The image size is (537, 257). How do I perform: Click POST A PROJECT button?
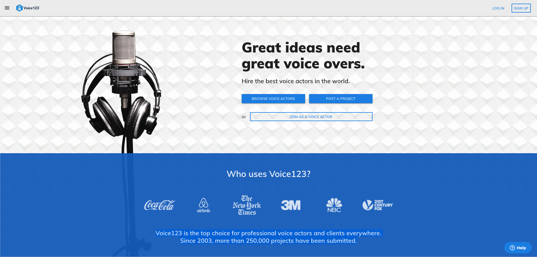pyautogui.click(x=341, y=99)
